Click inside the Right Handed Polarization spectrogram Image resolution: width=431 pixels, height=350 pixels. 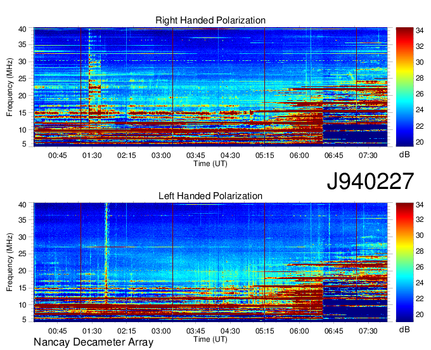click(x=210, y=87)
